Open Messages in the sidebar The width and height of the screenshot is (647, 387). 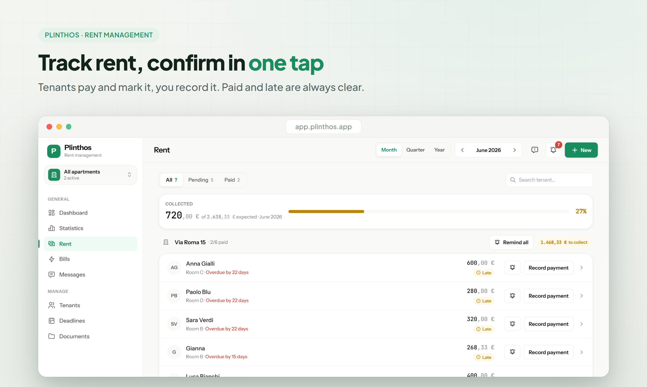click(x=90, y=275)
